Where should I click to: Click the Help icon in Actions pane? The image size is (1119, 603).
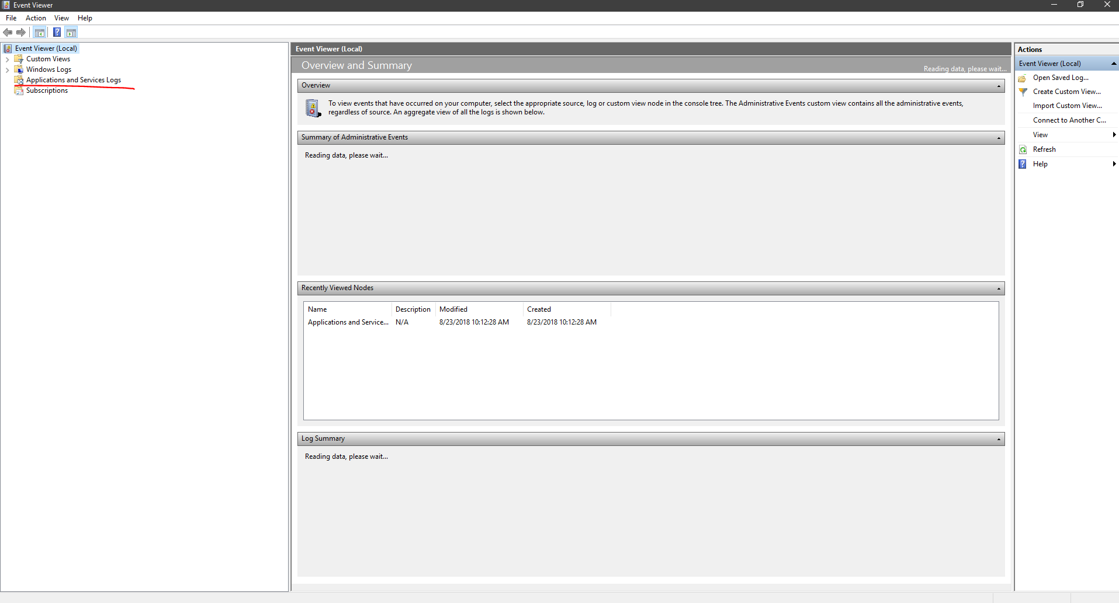pos(1023,164)
